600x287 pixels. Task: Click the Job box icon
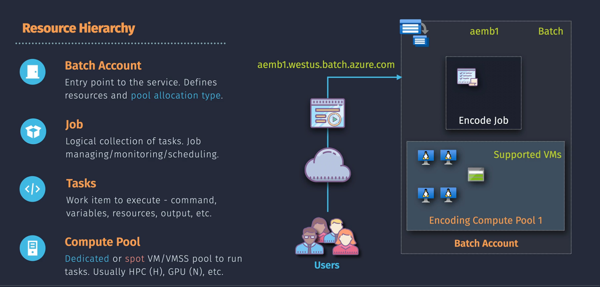click(x=33, y=131)
